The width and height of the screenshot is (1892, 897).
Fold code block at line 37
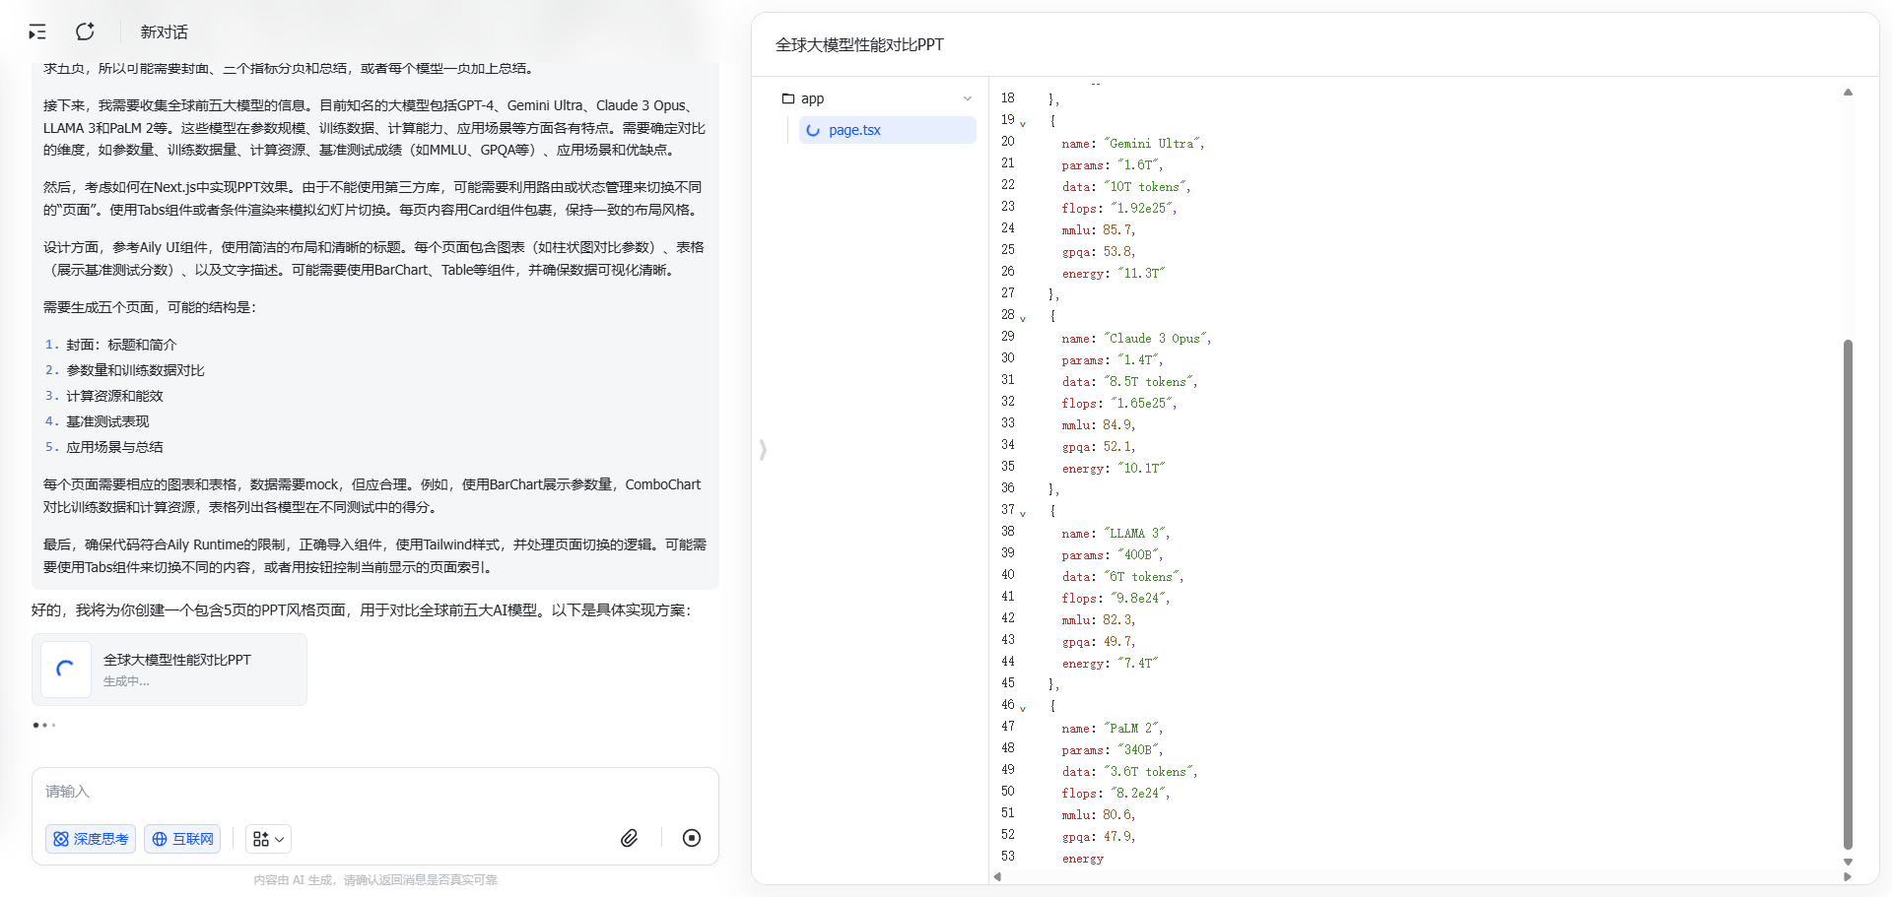pos(1023,514)
